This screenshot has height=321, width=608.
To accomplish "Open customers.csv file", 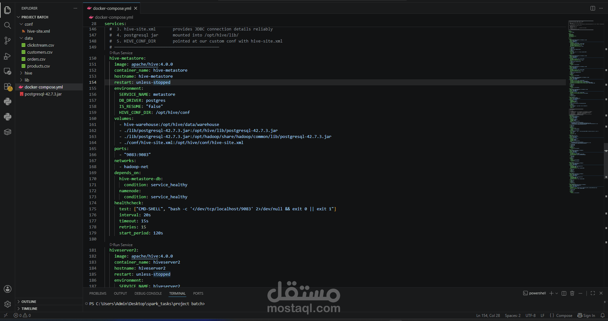I will point(49,52).
